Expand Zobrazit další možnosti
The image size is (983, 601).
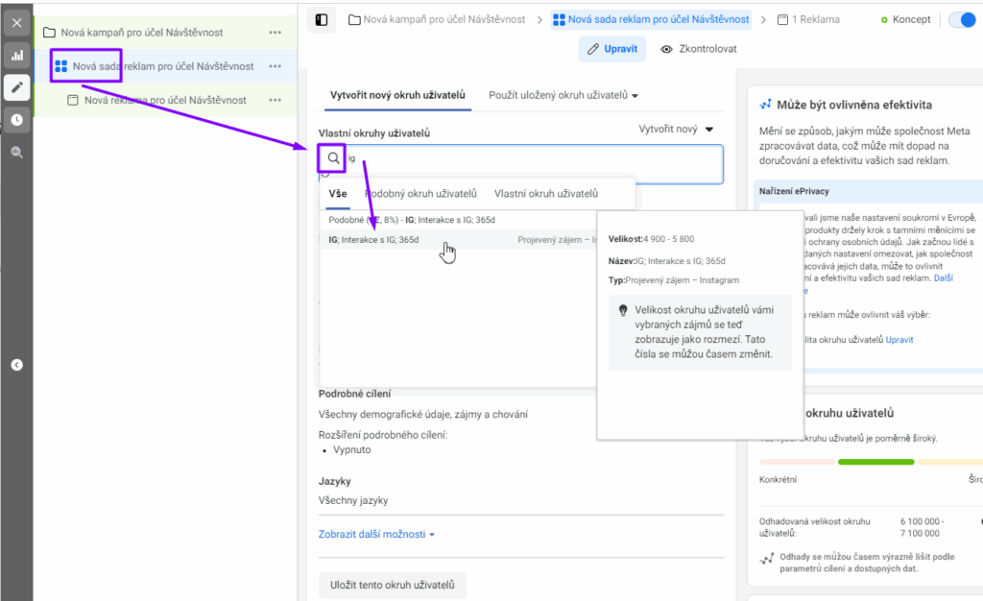(376, 535)
